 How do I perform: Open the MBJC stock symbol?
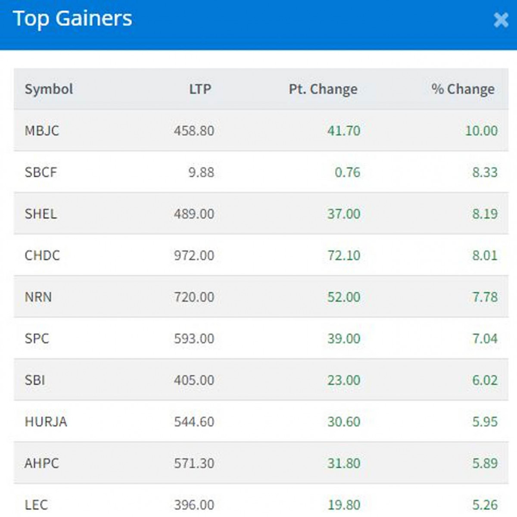tap(42, 131)
